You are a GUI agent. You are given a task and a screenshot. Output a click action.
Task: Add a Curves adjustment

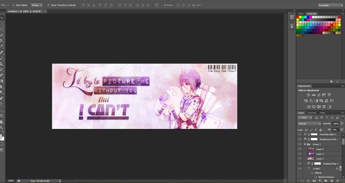point(319,95)
